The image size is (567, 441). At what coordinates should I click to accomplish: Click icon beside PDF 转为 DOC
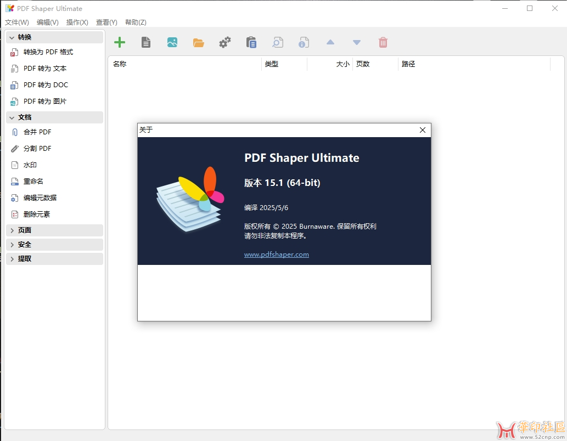pos(14,86)
